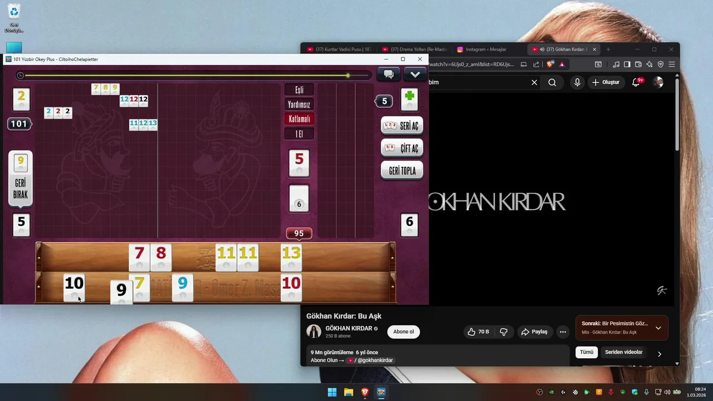Click the Abone ol subscribe button
The height and width of the screenshot is (401, 713).
coord(404,331)
